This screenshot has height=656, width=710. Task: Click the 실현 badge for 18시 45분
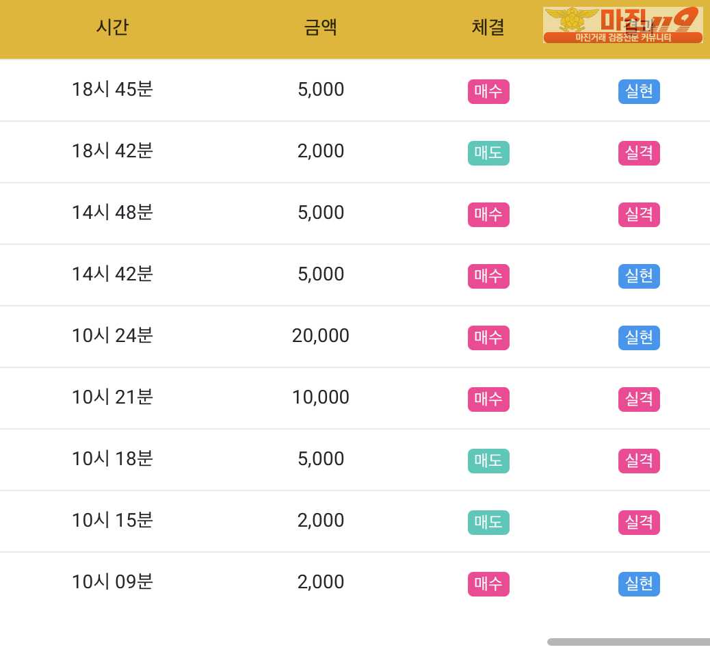639,92
